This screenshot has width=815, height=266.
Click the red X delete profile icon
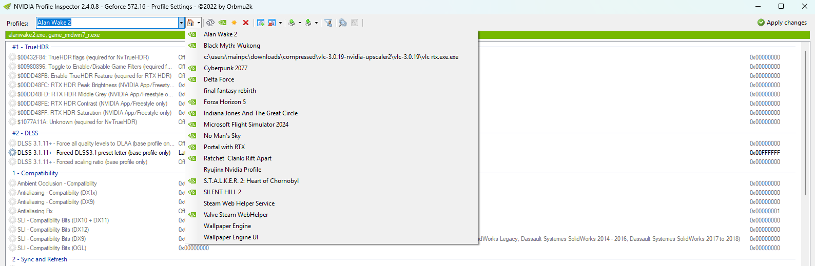click(x=246, y=23)
